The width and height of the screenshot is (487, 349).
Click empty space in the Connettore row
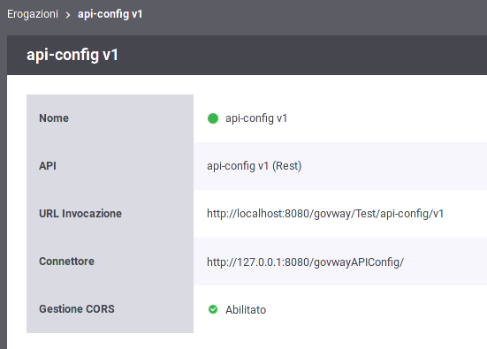[x=445, y=262]
